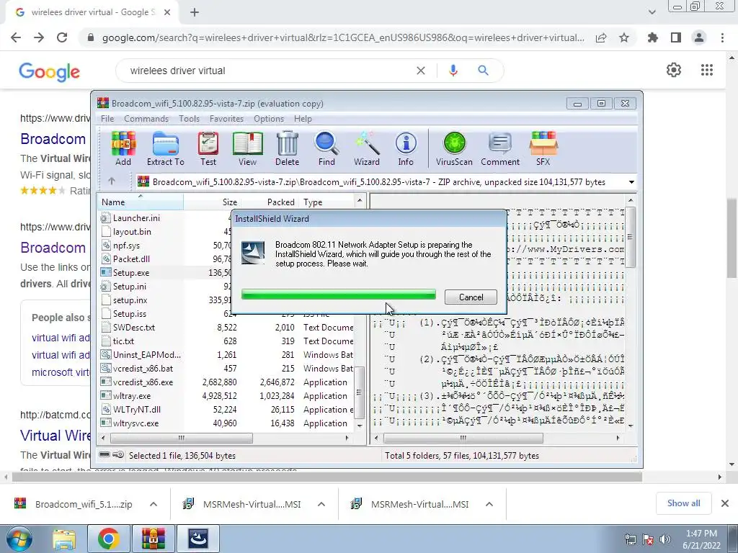Click the share page icon in address bar
Image resolution: width=738 pixels, height=553 pixels.
pyautogui.click(x=601, y=37)
